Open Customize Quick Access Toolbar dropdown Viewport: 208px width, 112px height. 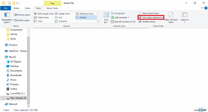click(17, 3)
